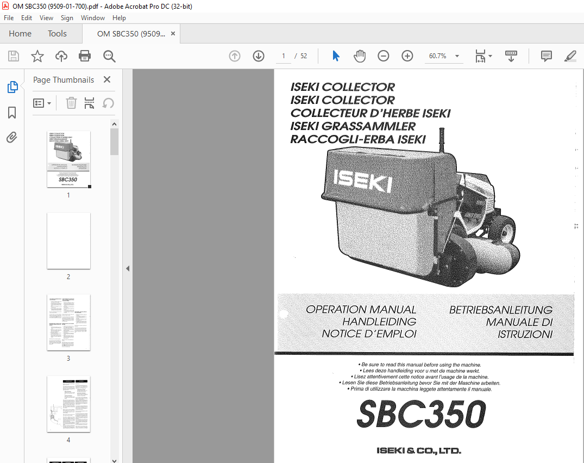Click the thumbnails scrollbar down arrow
Screen dimensions: 584x463
(114, 460)
